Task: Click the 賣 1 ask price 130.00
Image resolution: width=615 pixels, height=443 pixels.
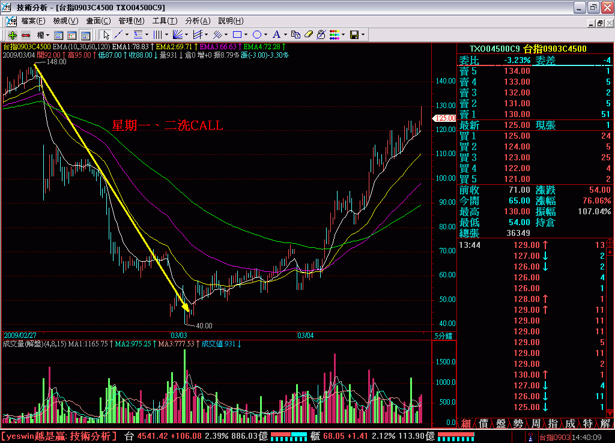Action: tap(517, 114)
